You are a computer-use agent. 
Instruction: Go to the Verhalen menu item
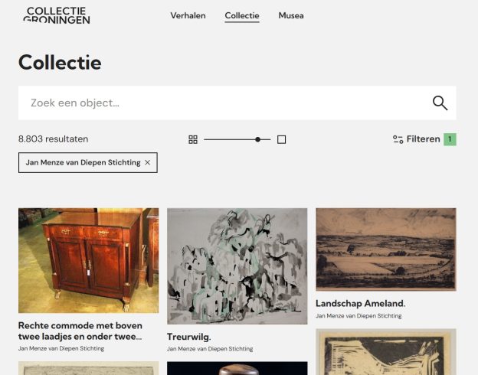[x=188, y=15]
